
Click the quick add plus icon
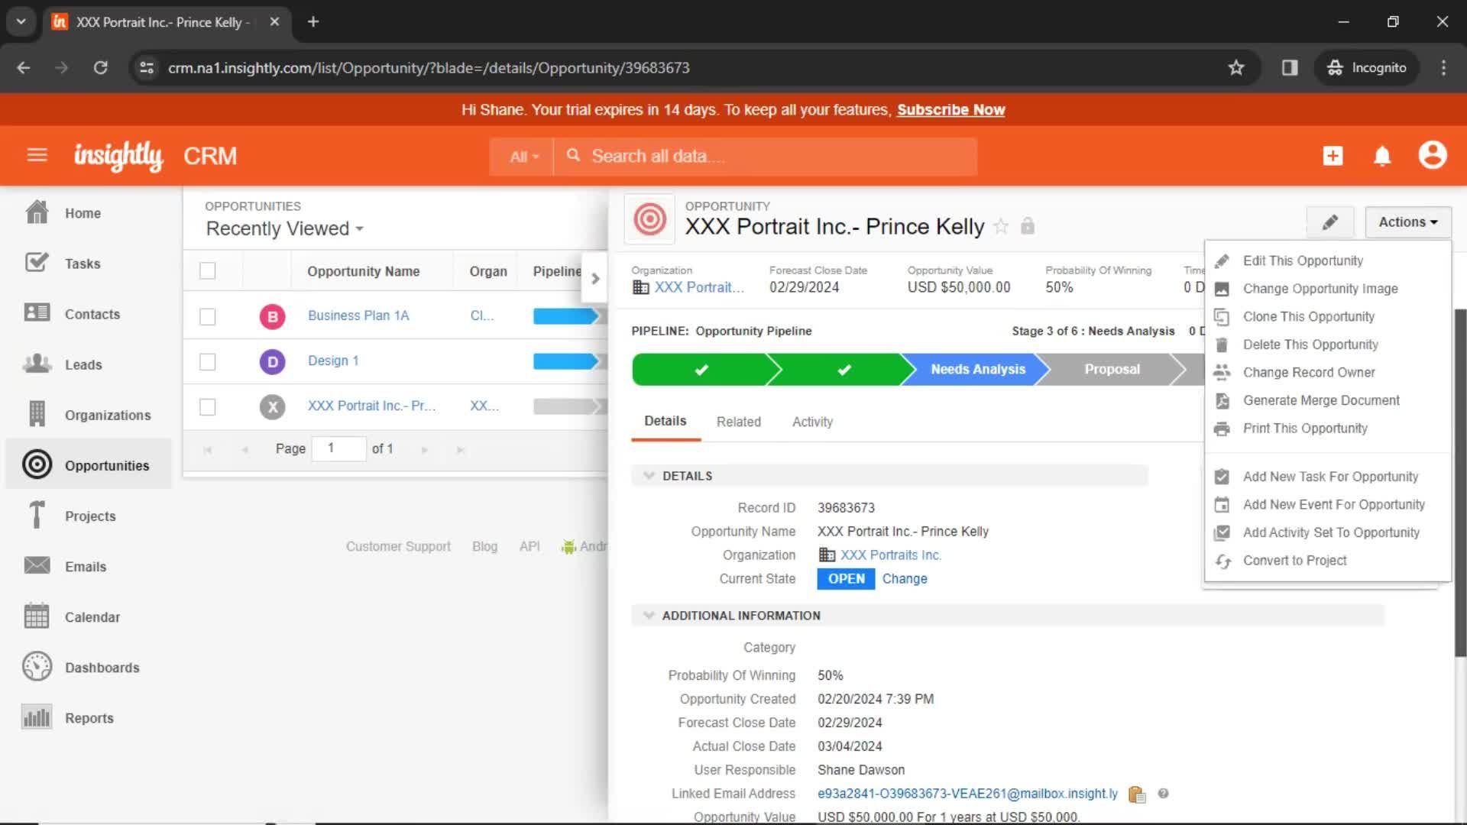(1333, 156)
